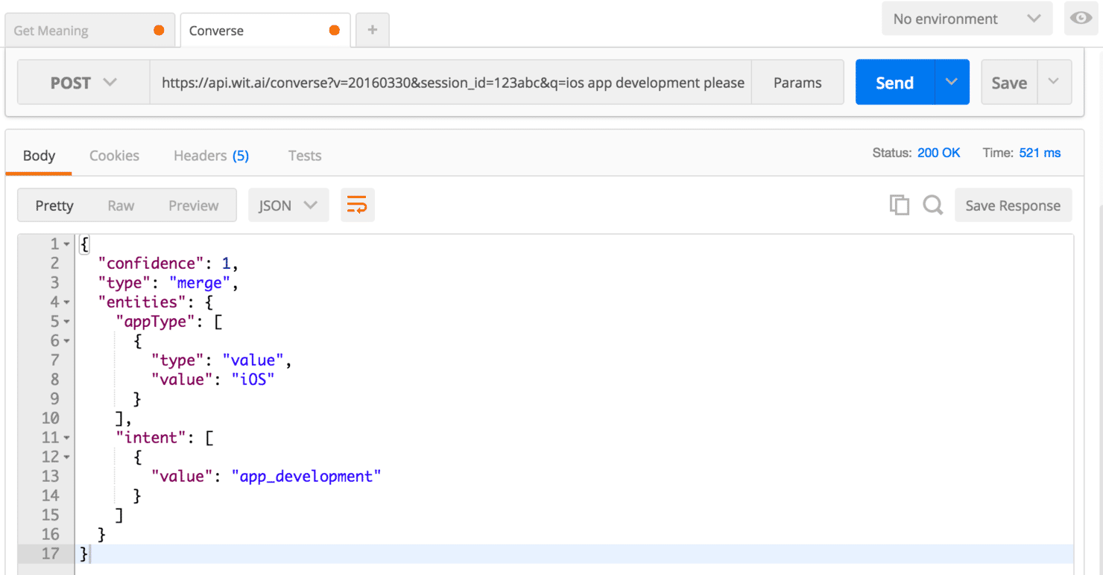Collapse the fold arrow on line 1
The image size is (1103, 575).
66,244
